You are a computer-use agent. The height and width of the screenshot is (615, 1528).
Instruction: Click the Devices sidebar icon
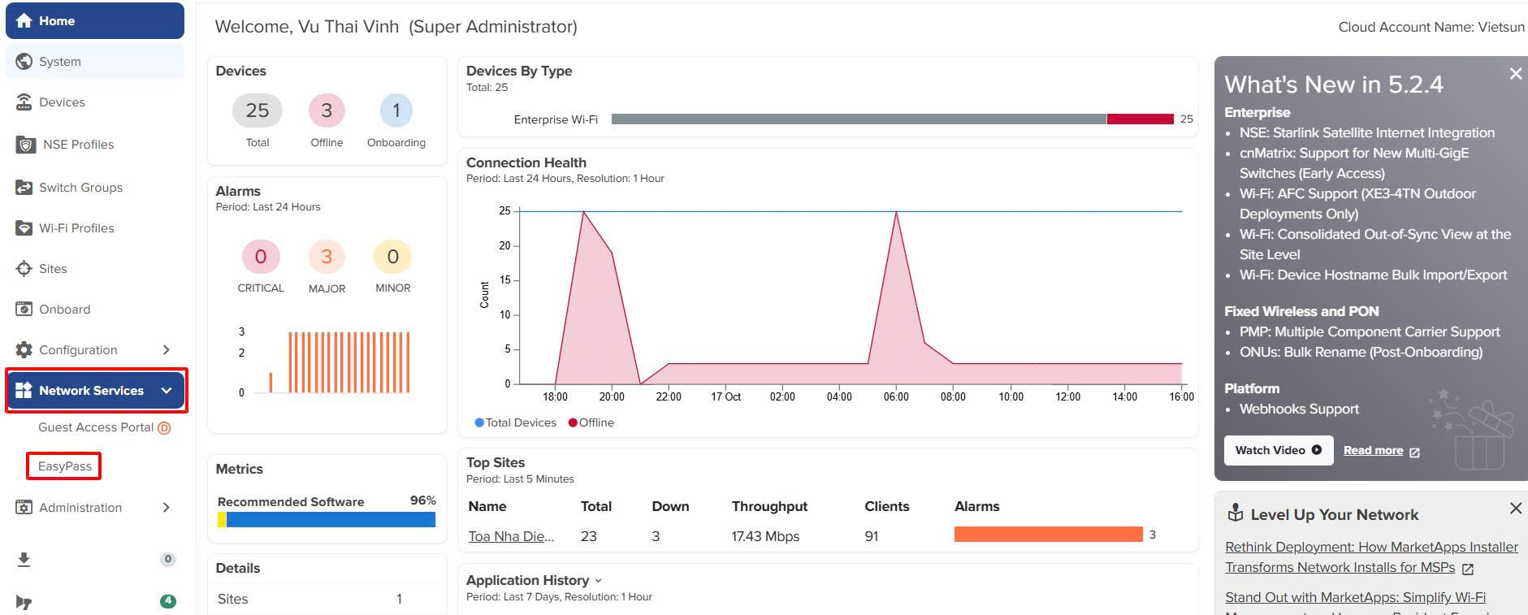(x=24, y=102)
